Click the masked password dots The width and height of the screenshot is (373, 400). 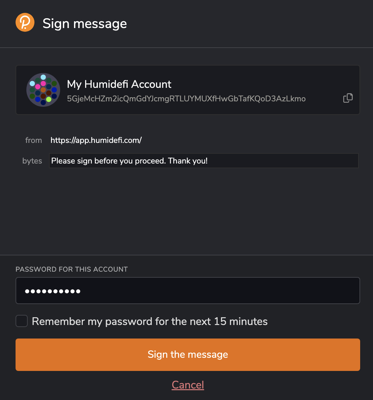tap(53, 291)
